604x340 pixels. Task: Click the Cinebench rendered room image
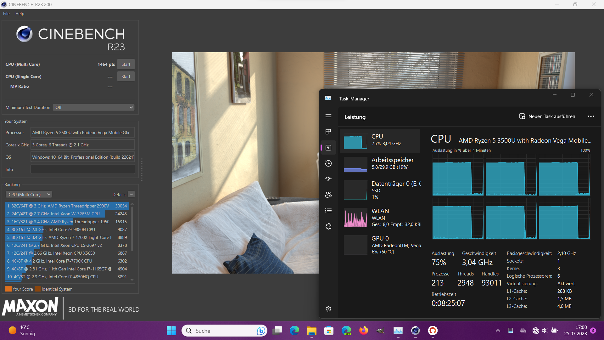point(245,163)
